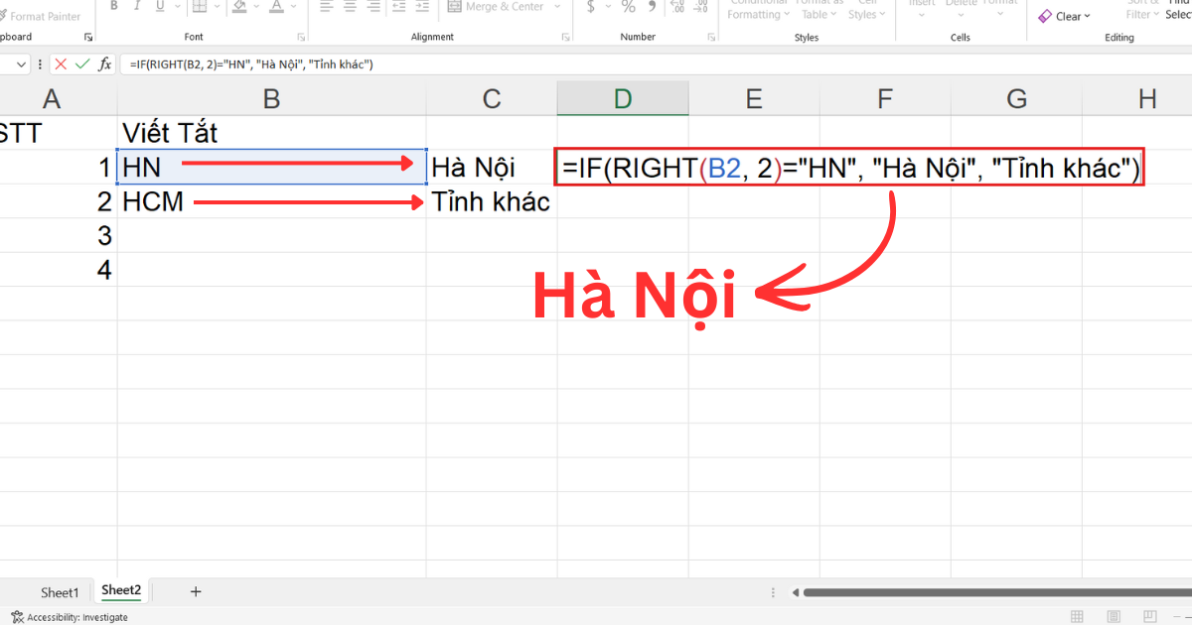Open the Conditional Formatting menu

click(x=757, y=10)
